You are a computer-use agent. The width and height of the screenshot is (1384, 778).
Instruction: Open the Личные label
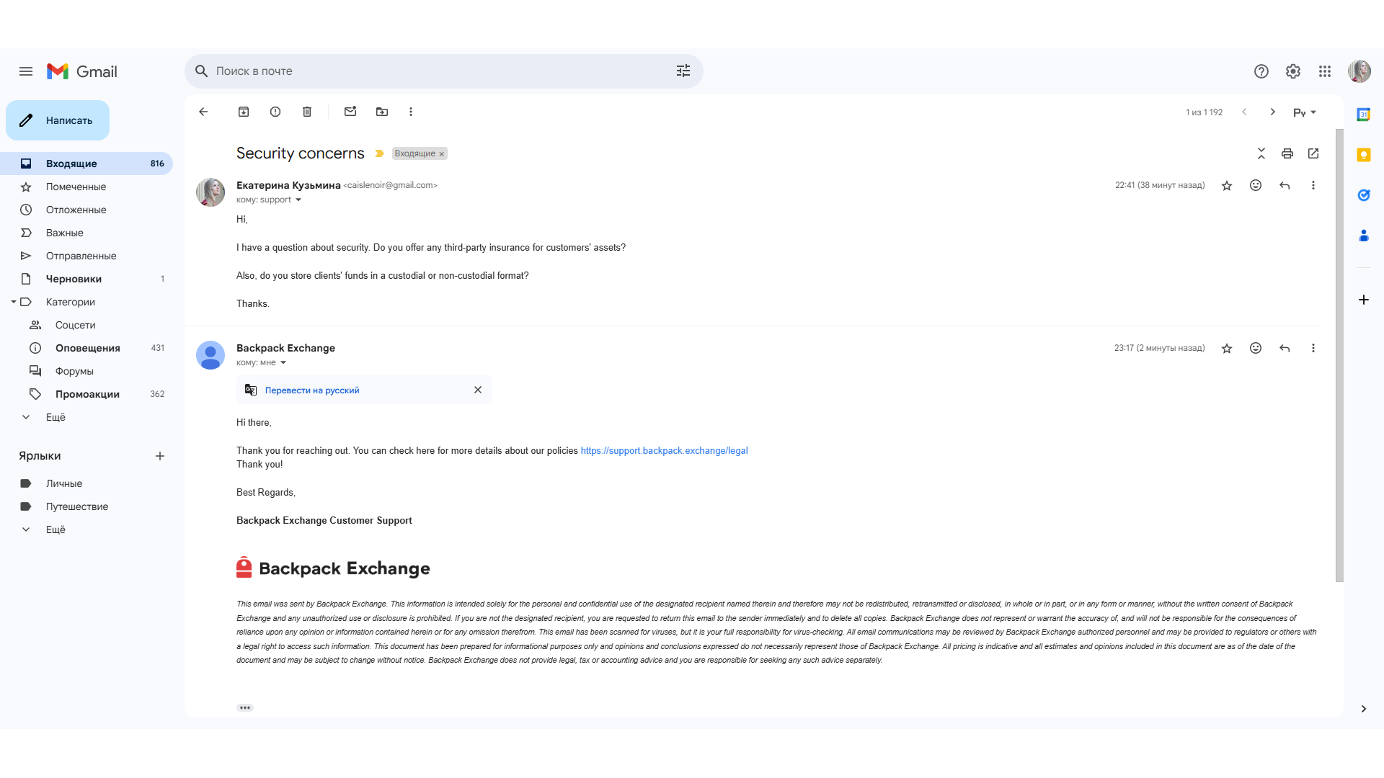tap(86, 483)
